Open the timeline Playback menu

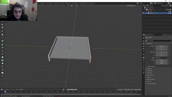(7, 89)
